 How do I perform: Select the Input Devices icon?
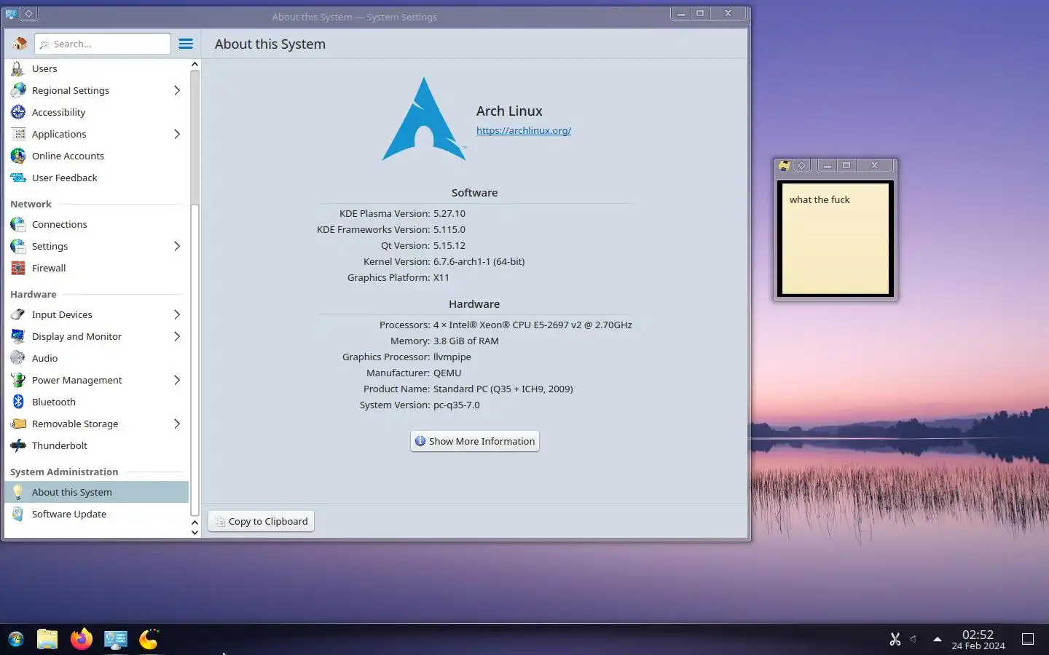[x=18, y=314]
